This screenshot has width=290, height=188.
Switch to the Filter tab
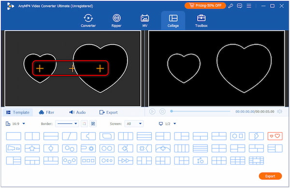[x=46, y=112]
